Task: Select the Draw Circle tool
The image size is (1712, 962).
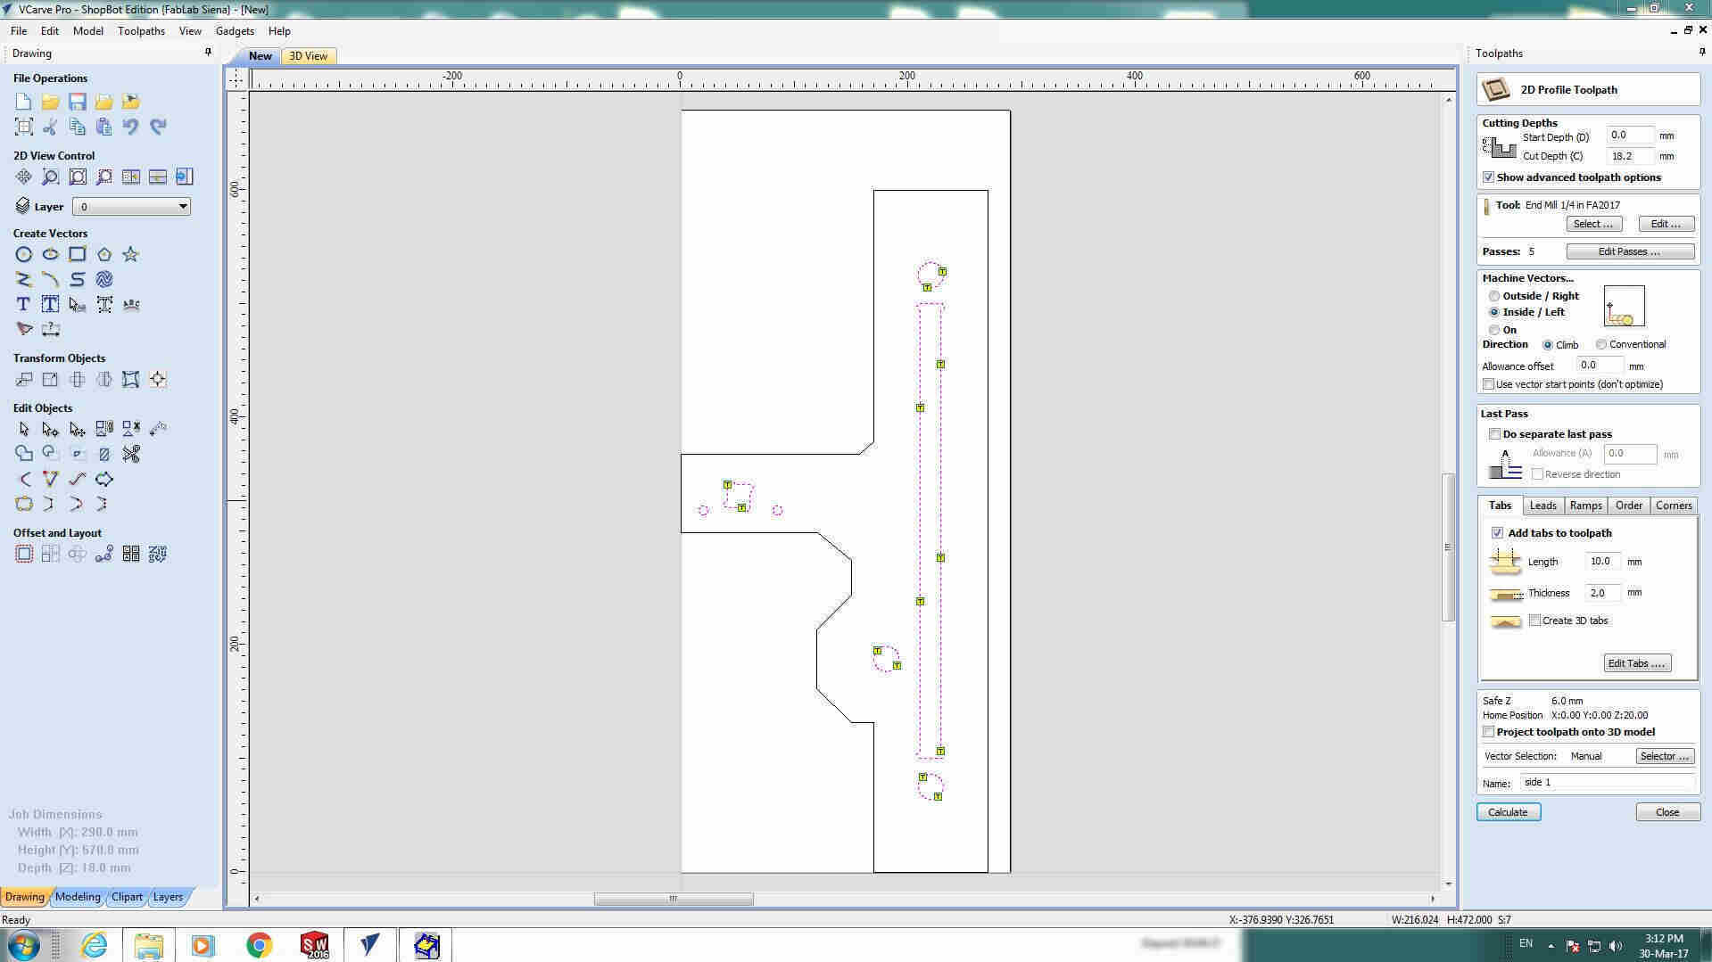Action: click(24, 255)
